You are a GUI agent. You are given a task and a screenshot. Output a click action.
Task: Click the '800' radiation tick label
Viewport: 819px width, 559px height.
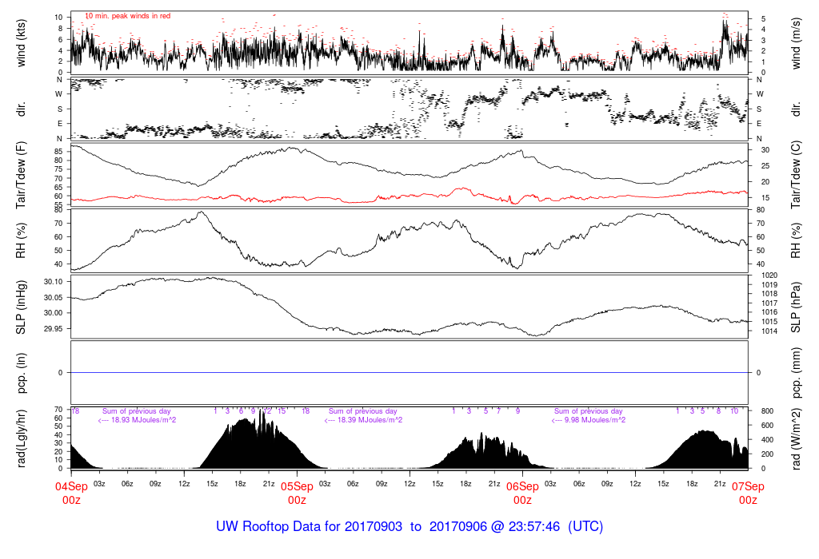tap(767, 411)
